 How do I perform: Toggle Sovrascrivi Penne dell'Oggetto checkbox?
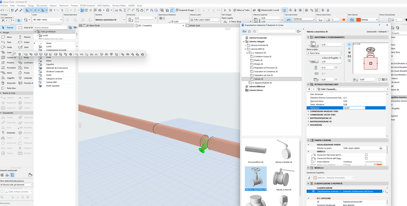pyautogui.click(x=366, y=158)
